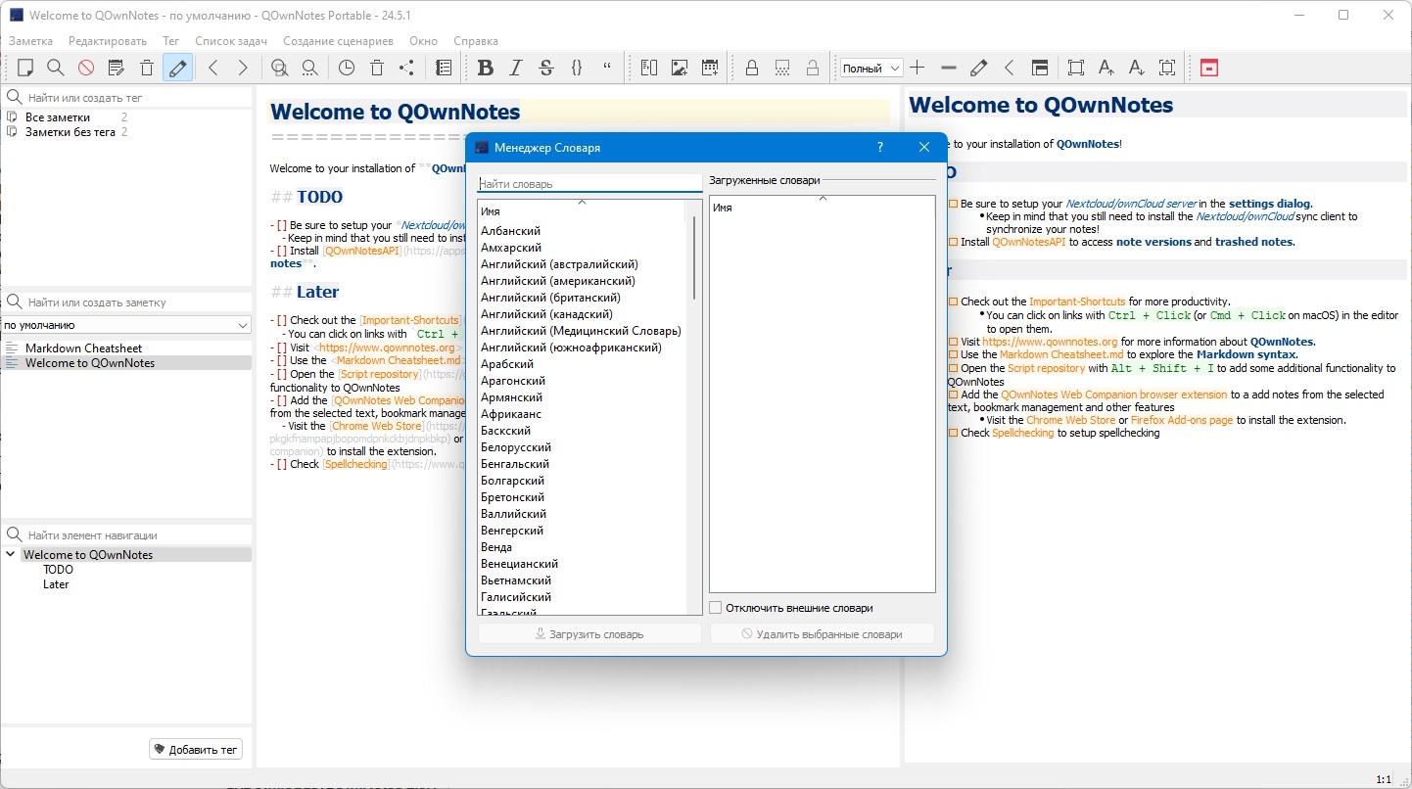Create a new note with the toolbar icon
This screenshot has width=1412, height=789.
coord(25,68)
